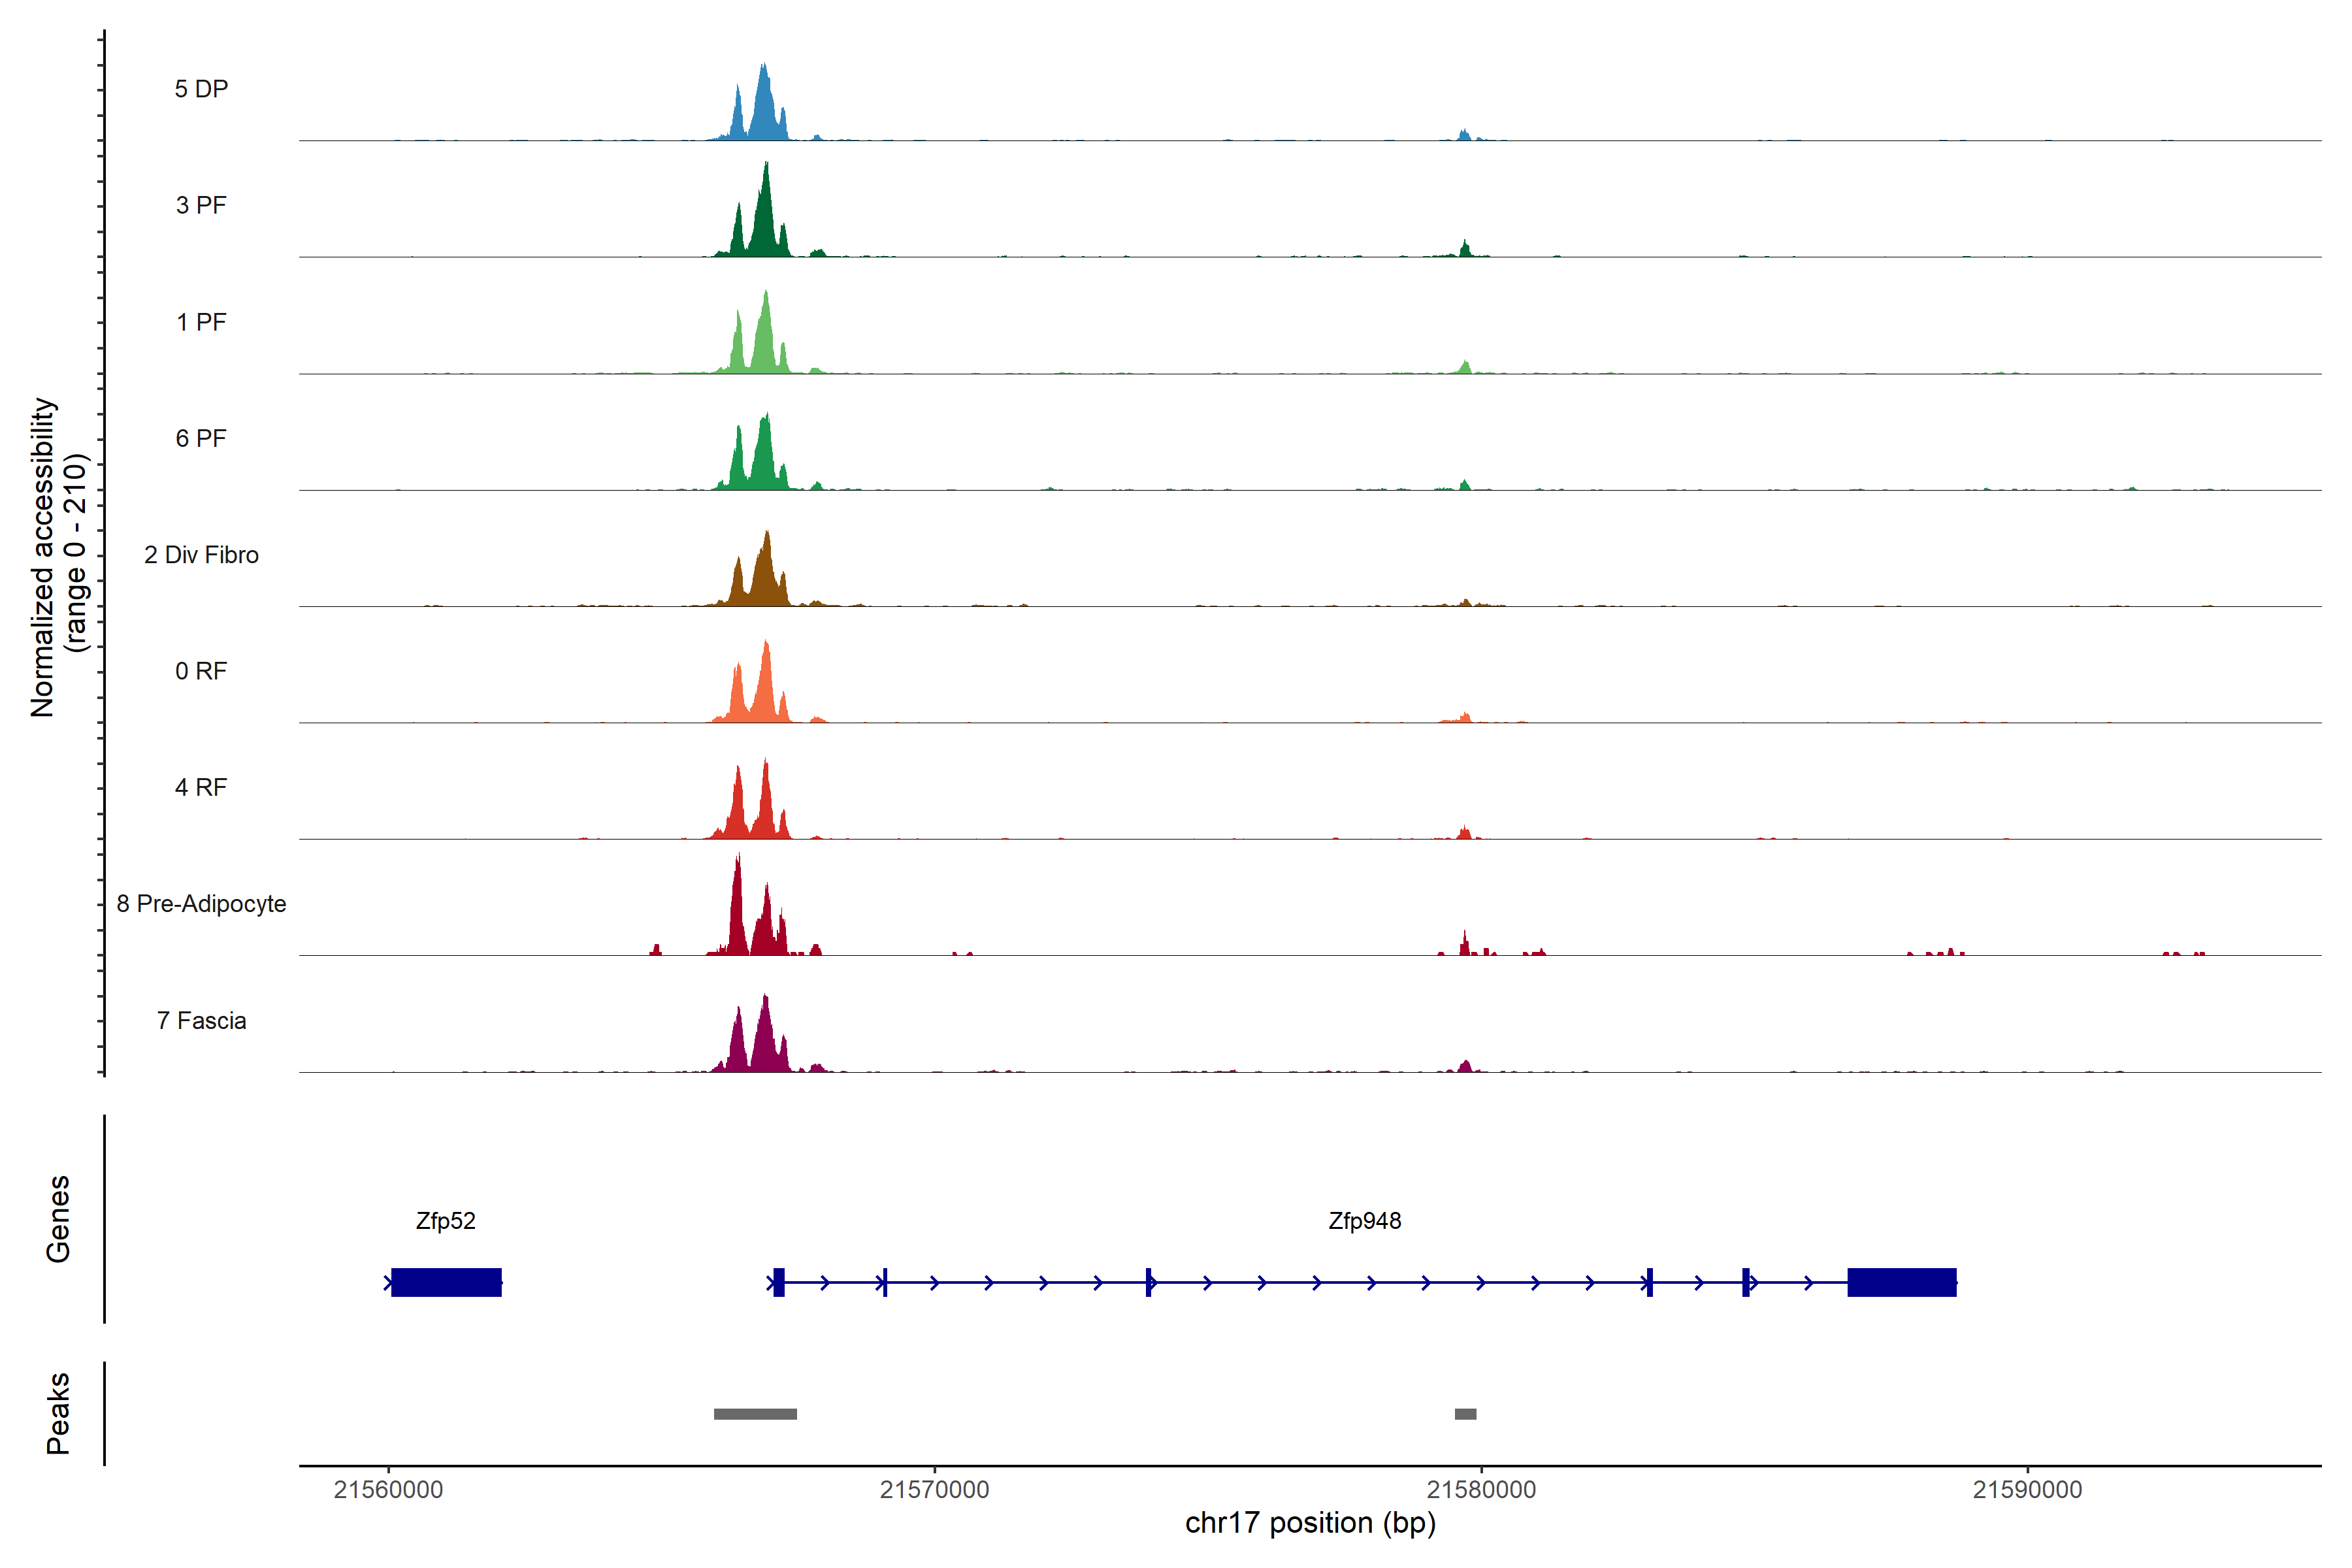The height and width of the screenshot is (1568, 2352).
Task: Click the 7 Fascia track label
Action: 201,1021
